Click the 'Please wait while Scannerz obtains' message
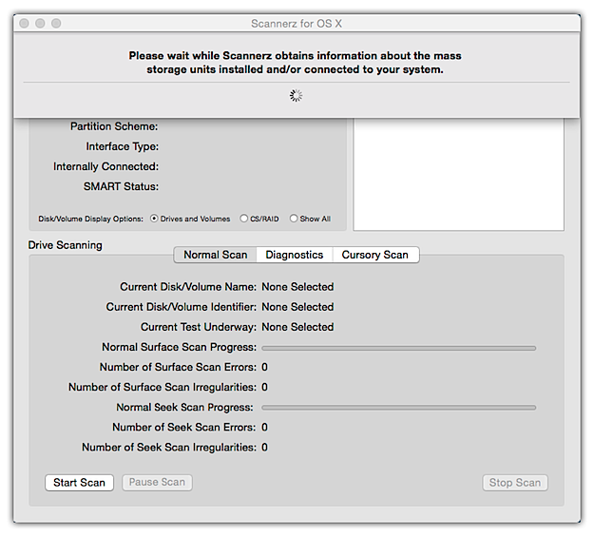The width and height of the screenshot is (594, 536). pos(296,63)
